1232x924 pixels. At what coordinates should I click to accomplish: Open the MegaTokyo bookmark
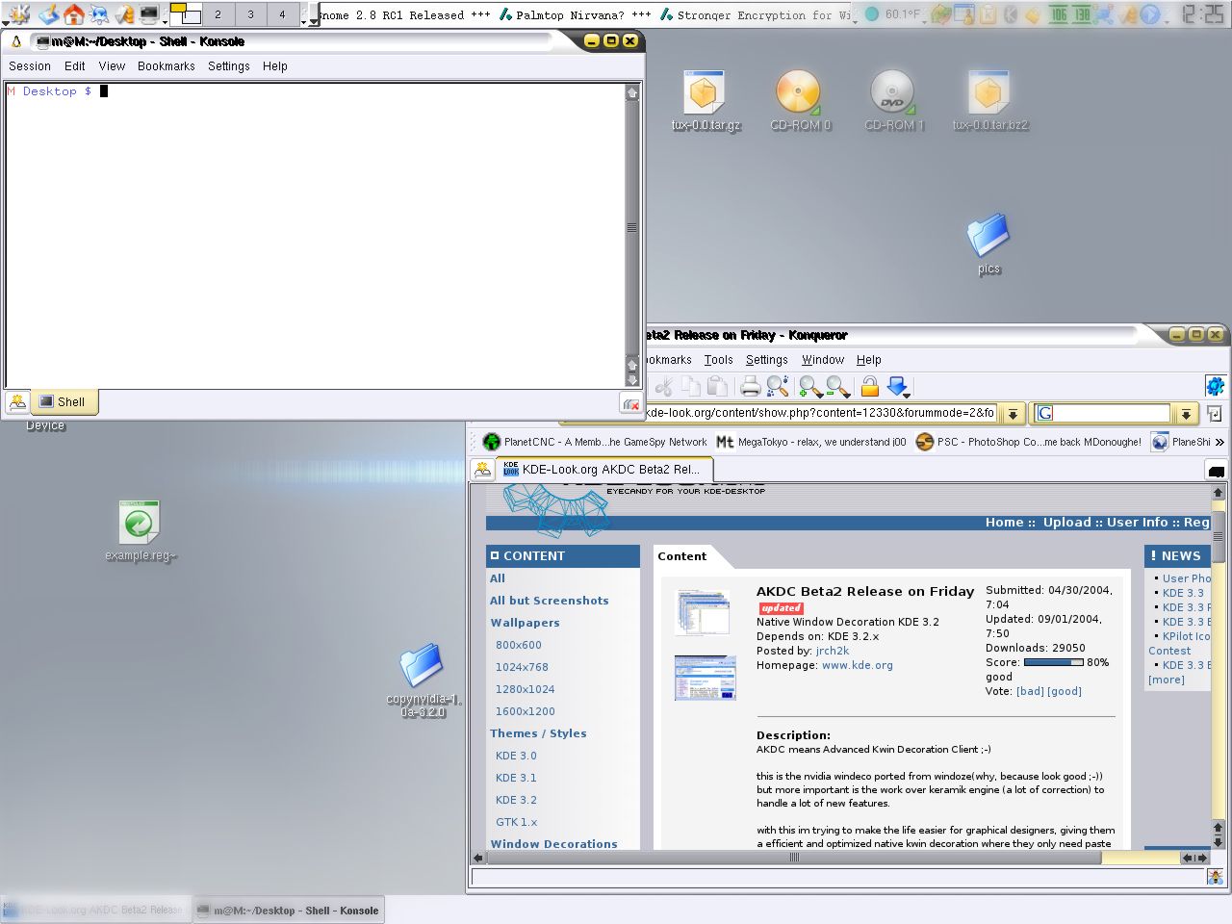tap(811, 442)
